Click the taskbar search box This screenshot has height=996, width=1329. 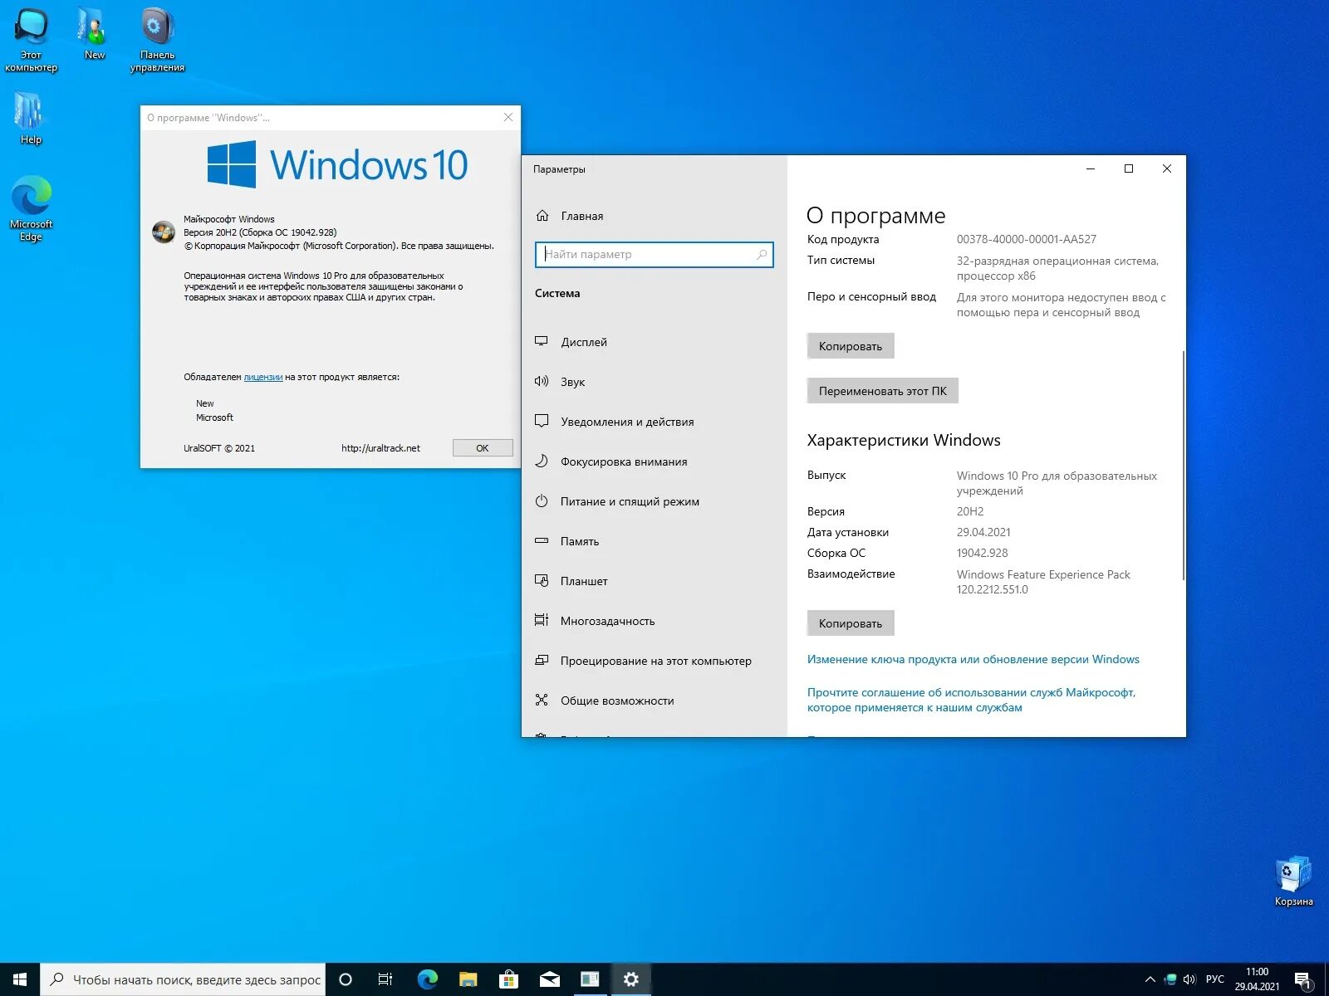[183, 979]
